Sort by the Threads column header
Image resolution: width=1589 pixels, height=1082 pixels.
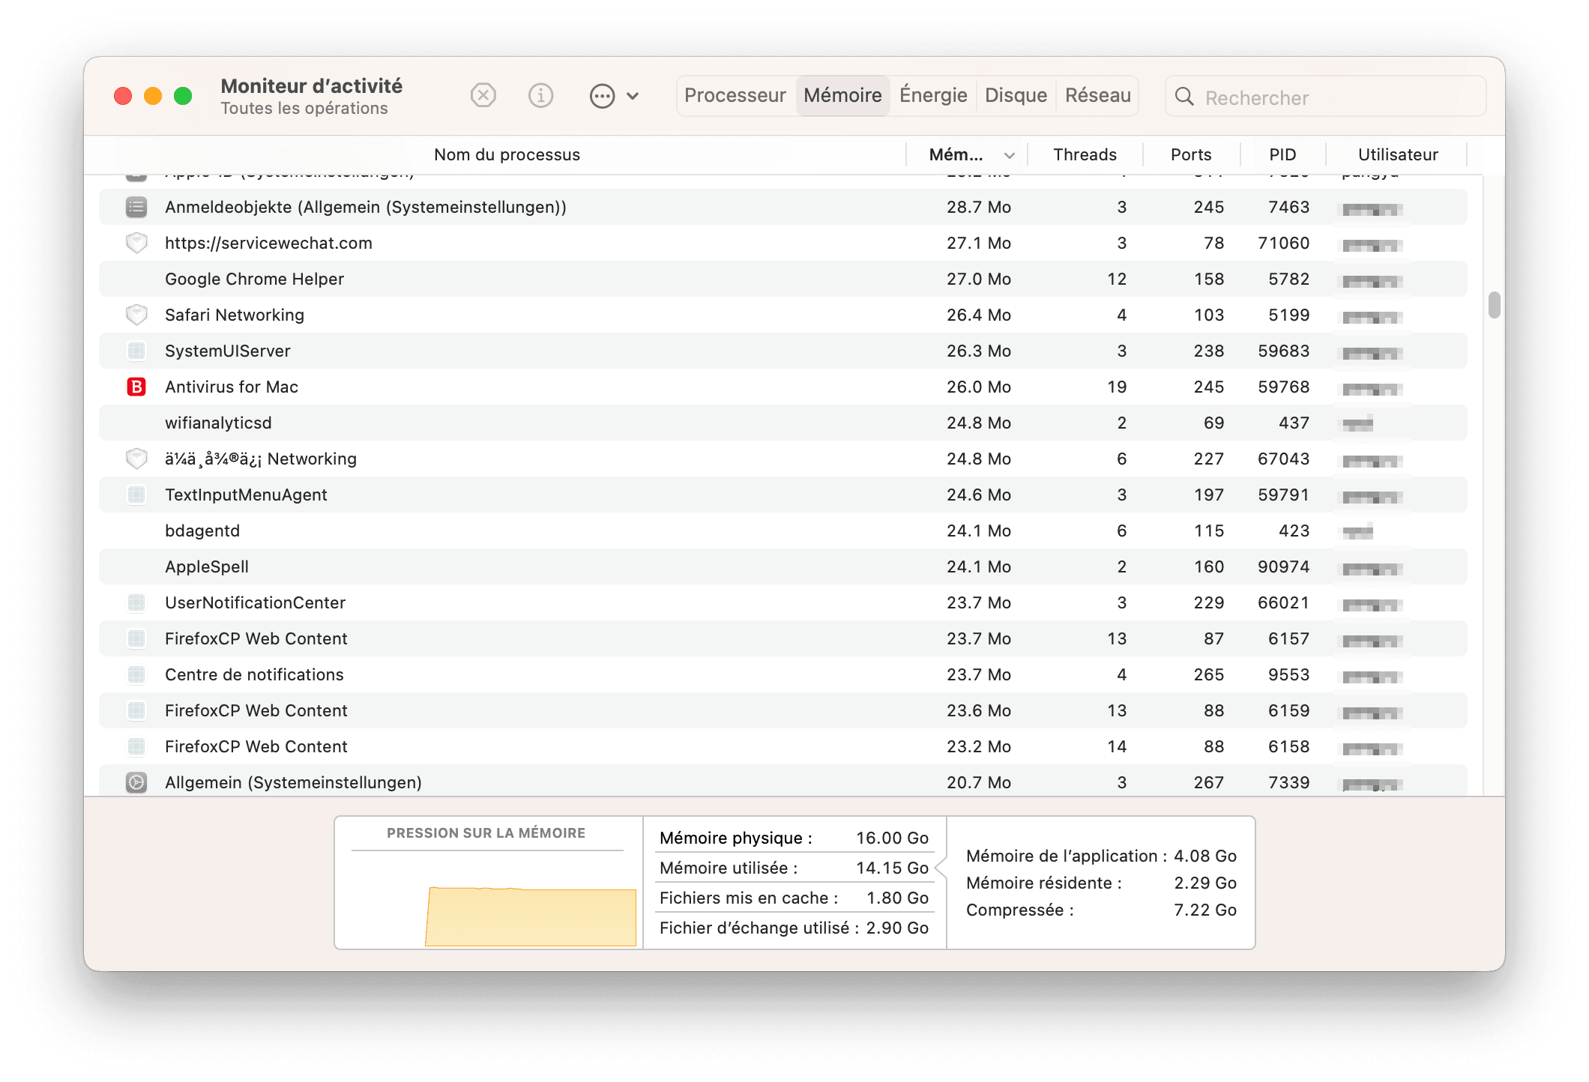pyautogui.click(x=1085, y=154)
